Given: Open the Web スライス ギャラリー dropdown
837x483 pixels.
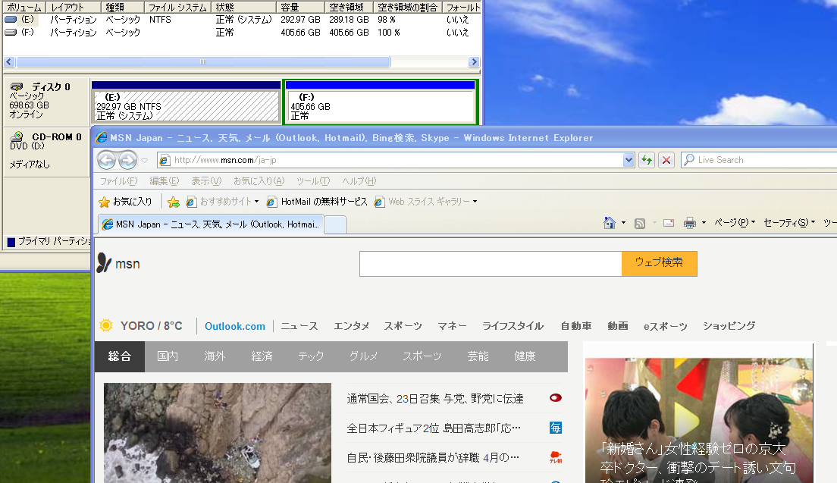Looking at the screenshot, I should [426, 202].
